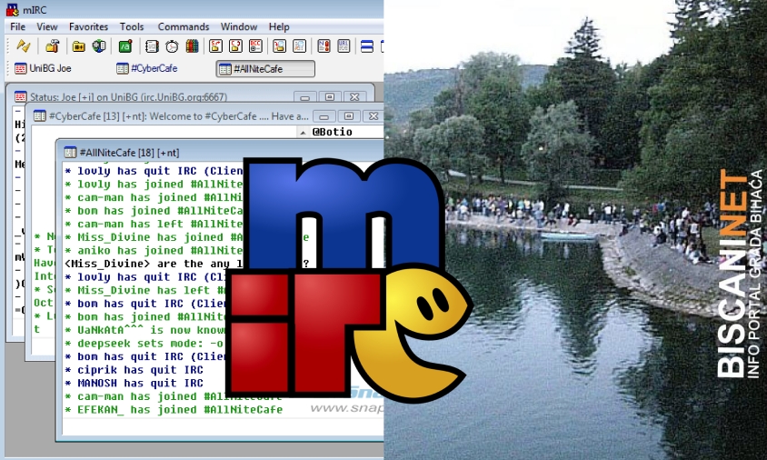767x460 pixels.
Task: Click the mIRC application icon in title bar
Action: 12,9
